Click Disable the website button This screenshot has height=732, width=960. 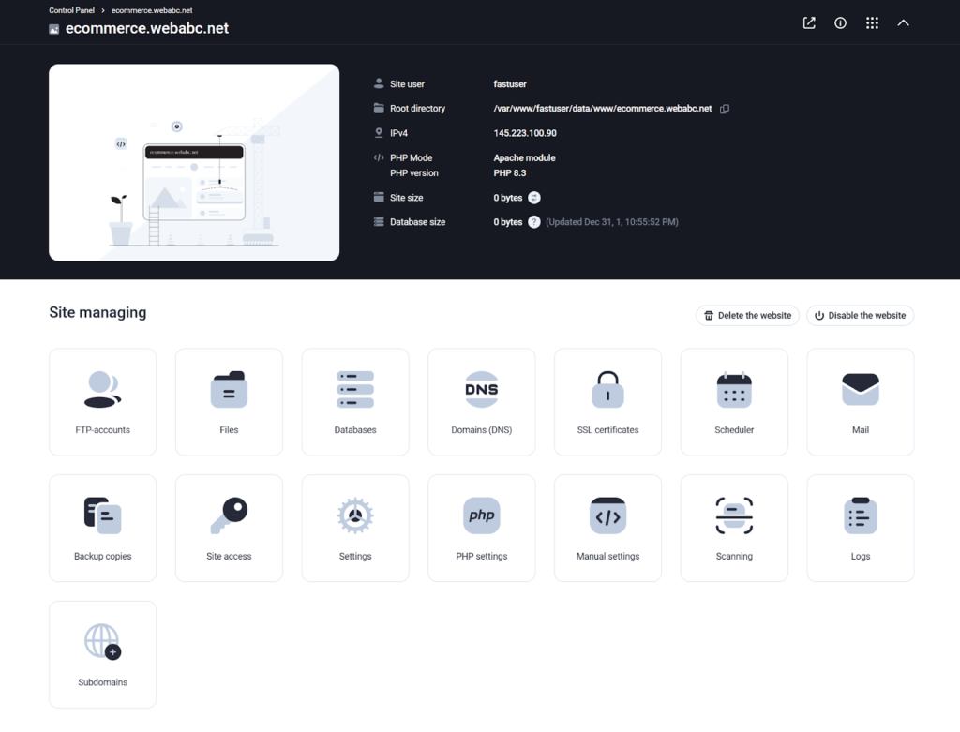[860, 316]
